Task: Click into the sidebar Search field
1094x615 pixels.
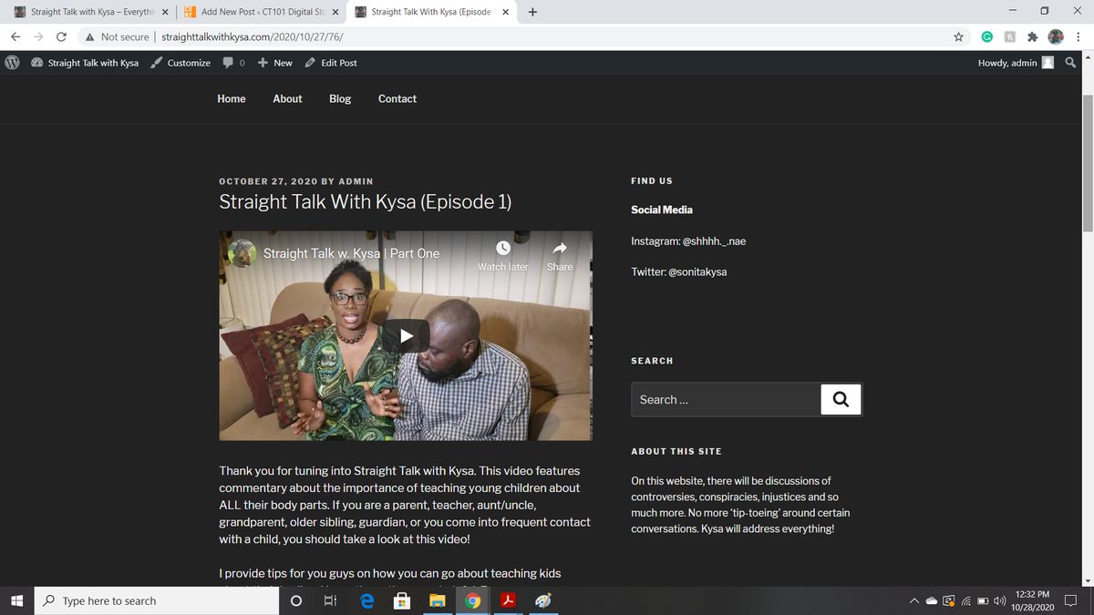Action: (726, 399)
